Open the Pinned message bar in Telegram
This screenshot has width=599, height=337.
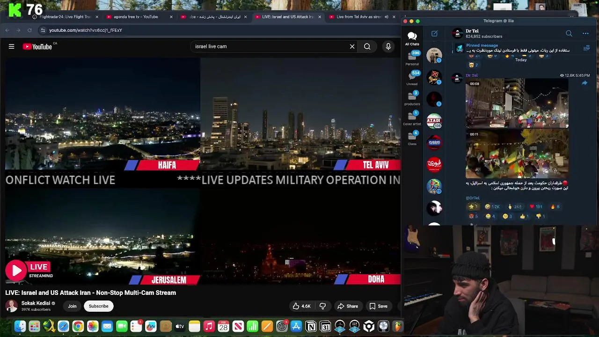tap(517, 48)
